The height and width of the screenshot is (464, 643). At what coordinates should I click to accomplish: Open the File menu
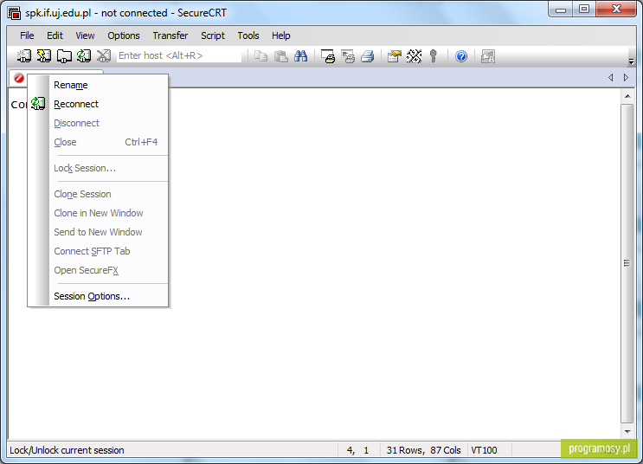[27, 35]
